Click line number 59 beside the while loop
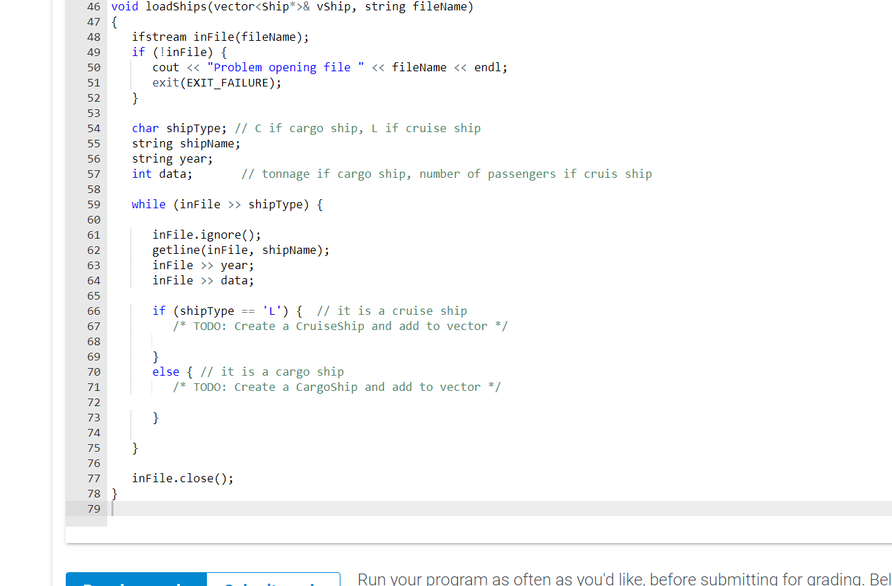Viewport: 892px width, 586px height. pyautogui.click(x=93, y=204)
